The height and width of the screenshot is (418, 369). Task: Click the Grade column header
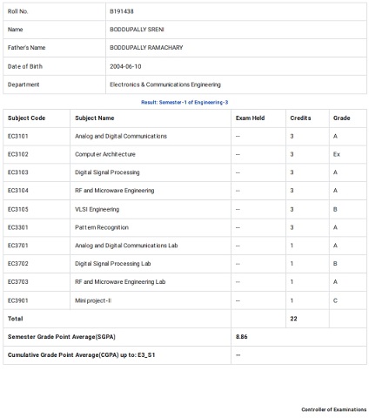(342, 118)
